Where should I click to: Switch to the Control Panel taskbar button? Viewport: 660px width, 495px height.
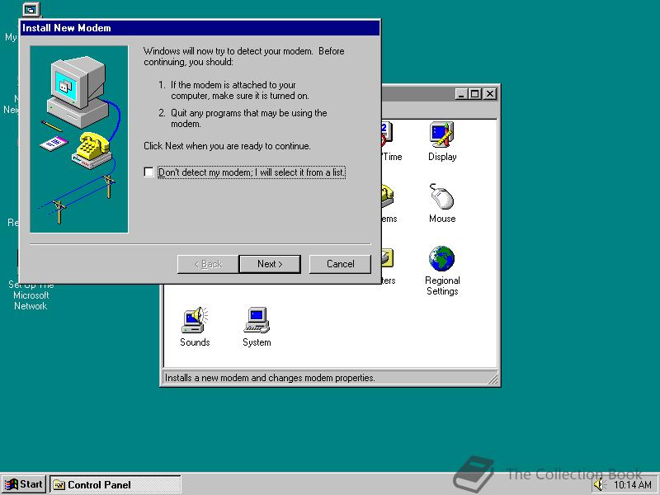coord(115,484)
